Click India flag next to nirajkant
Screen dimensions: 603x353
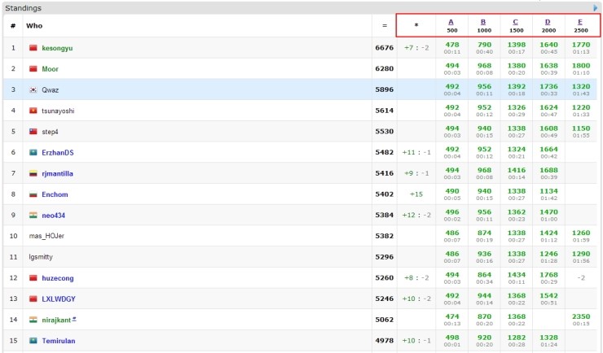click(x=33, y=320)
